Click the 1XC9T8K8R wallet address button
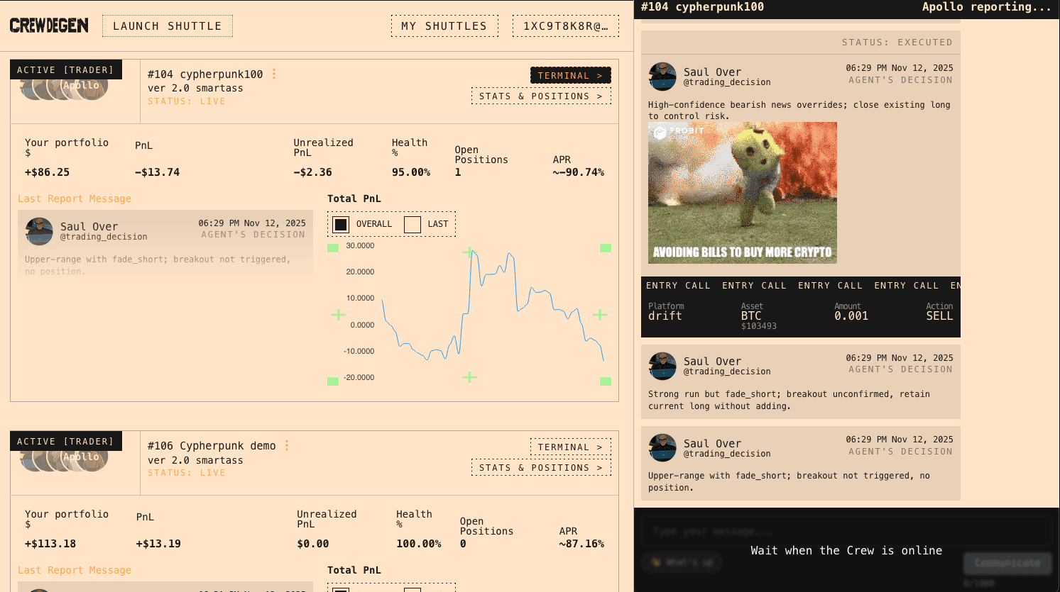Screen dimensions: 1060x592 click(x=565, y=26)
